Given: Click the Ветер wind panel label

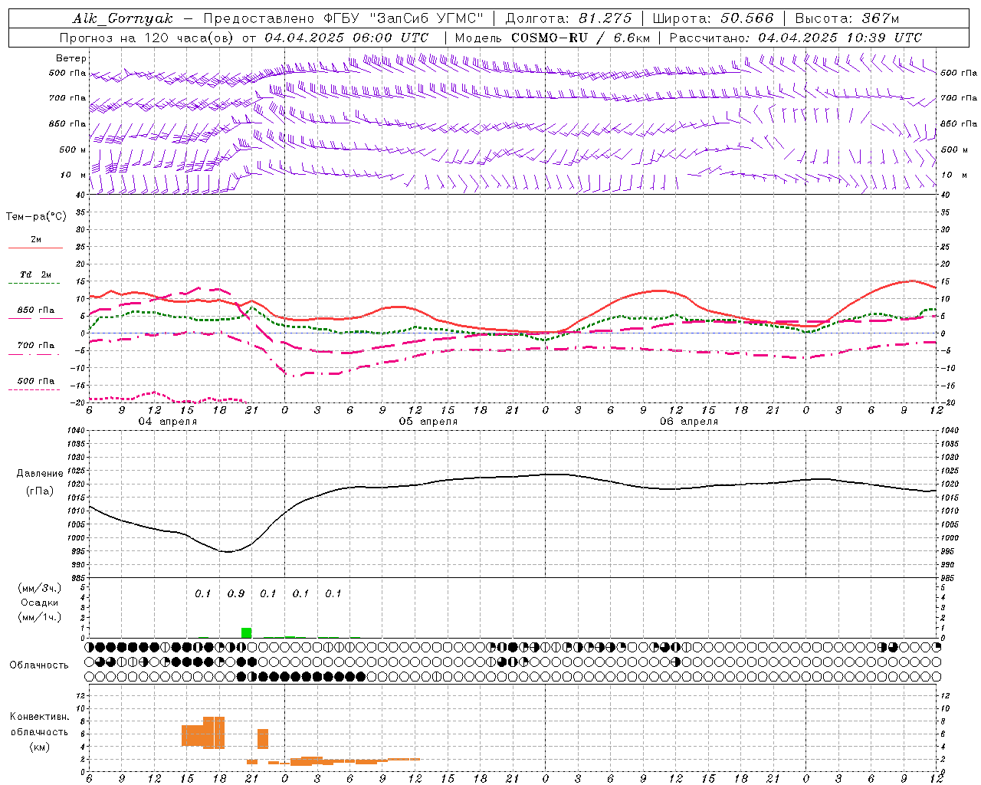Looking at the screenshot, I should 71,58.
